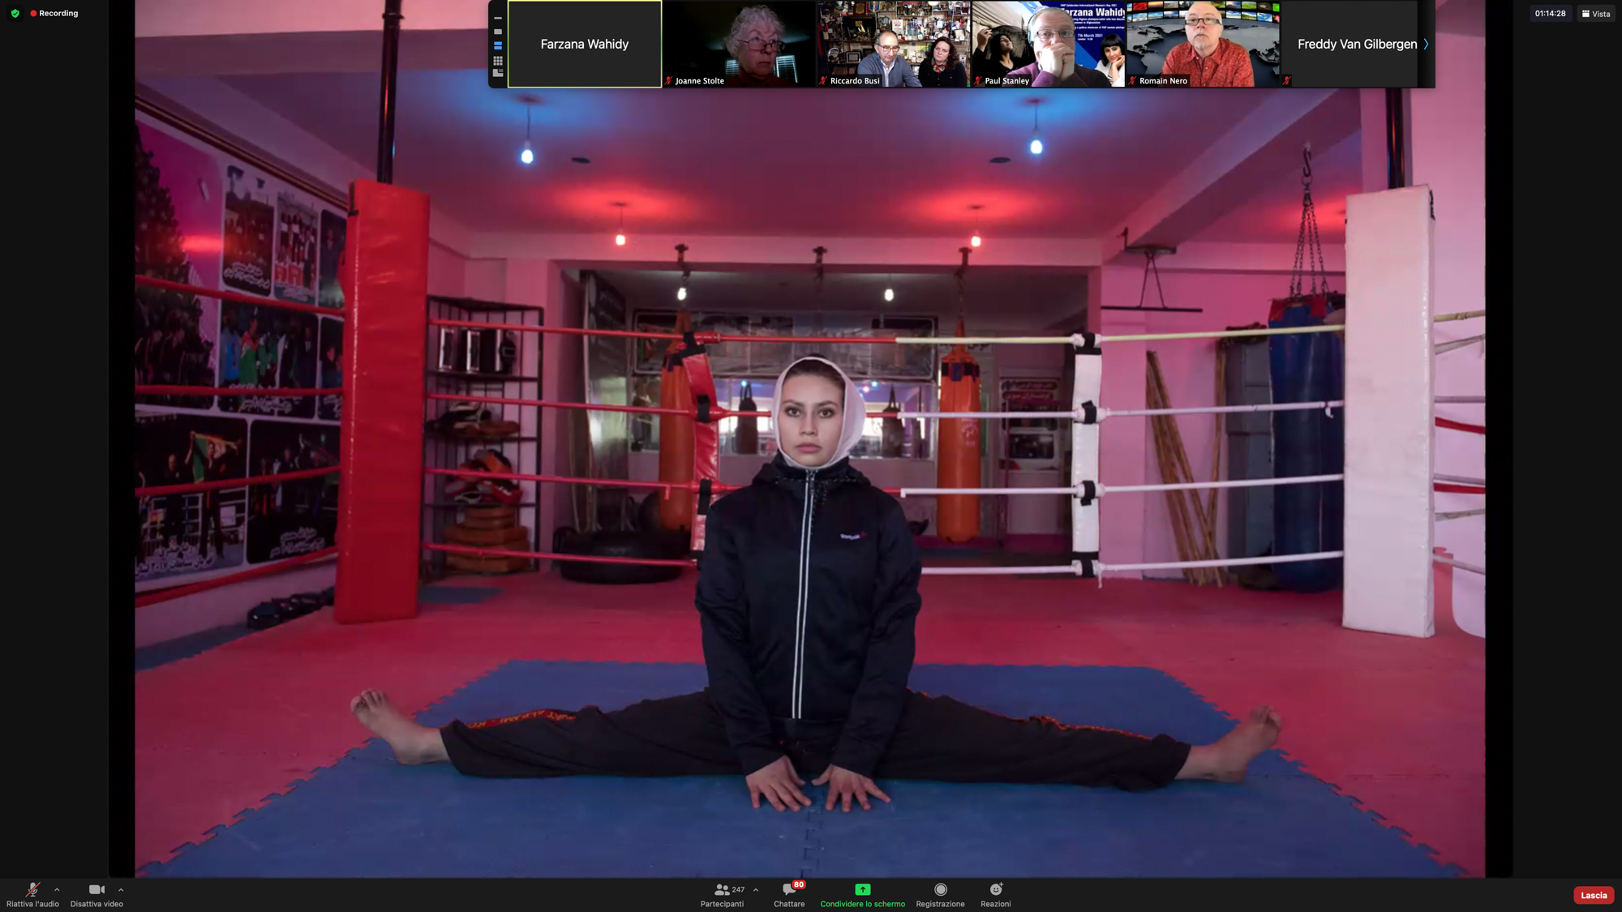Image resolution: width=1622 pixels, height=912 pixels.
Task: Select Joanne Stolte video thumbnail
Action: coord(738,44)
